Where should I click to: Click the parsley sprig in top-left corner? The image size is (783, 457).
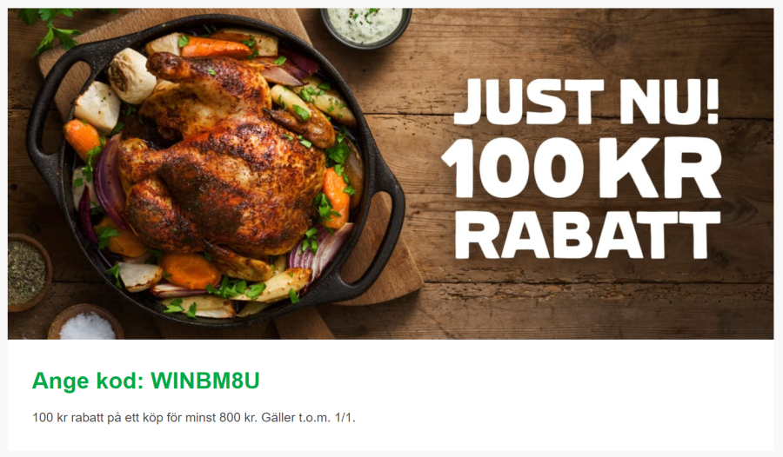click(50, 29)
